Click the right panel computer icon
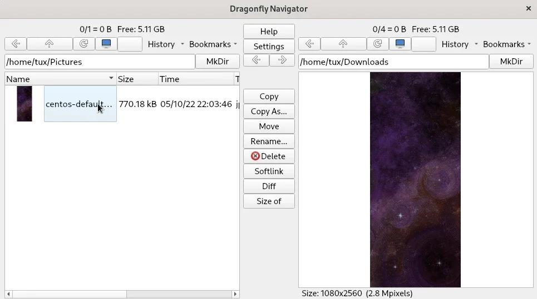Image resolution: width=537 pixels, height=299 pixels. pos(400,44)
